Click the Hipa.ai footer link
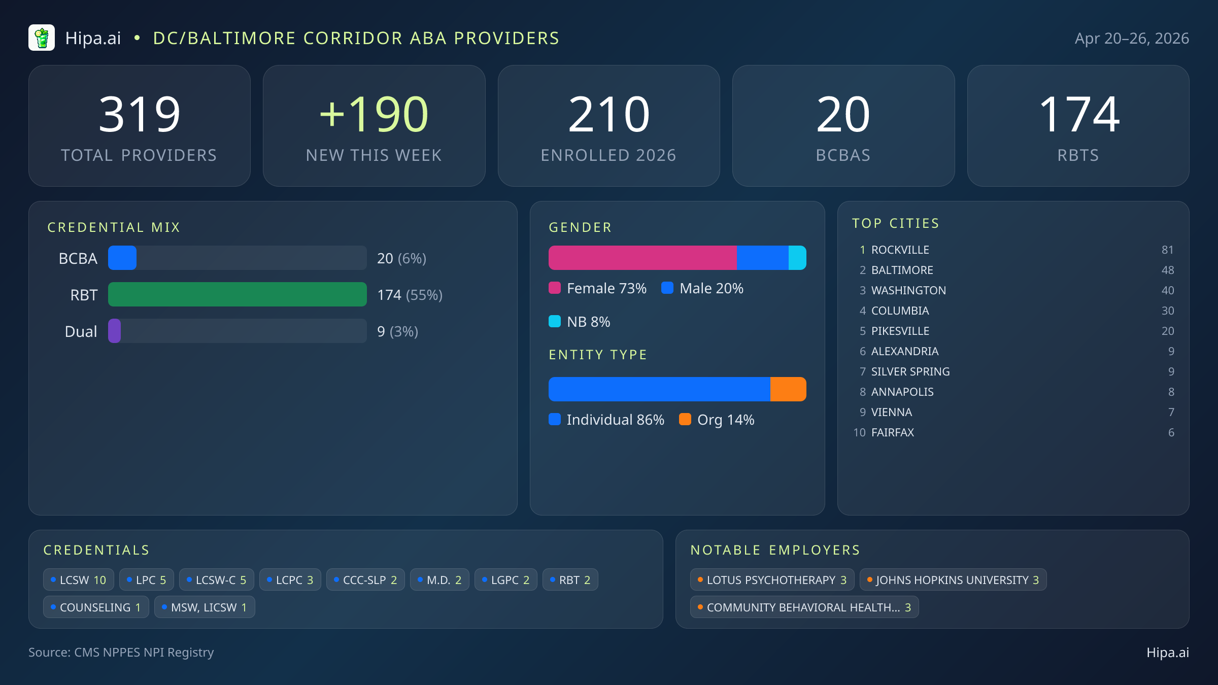1218x685 pixels. pyautogui.click(x=1167, y=653)
